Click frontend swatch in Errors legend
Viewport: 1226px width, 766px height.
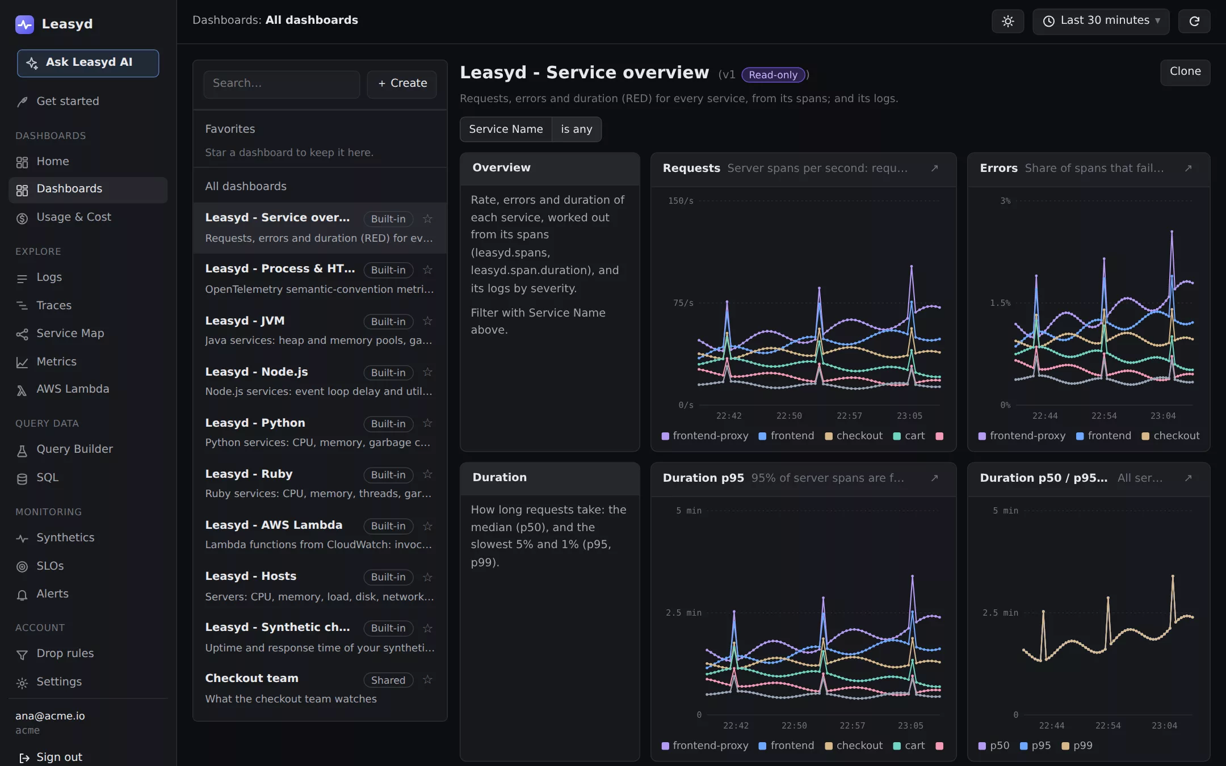[x=1080, y=436]
